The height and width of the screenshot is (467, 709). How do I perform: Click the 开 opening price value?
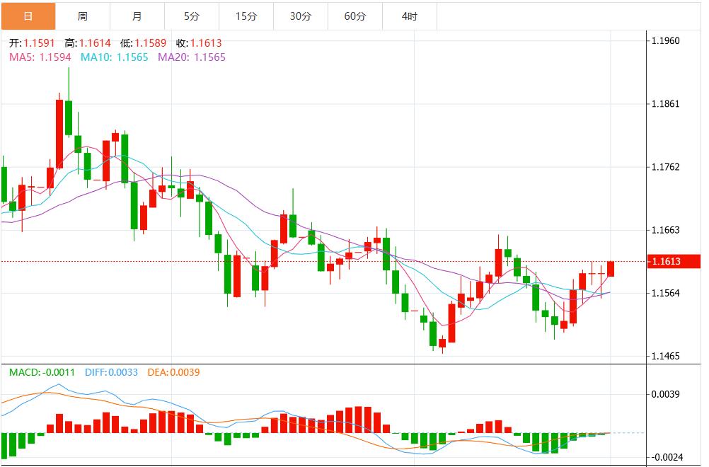[32, 43]
